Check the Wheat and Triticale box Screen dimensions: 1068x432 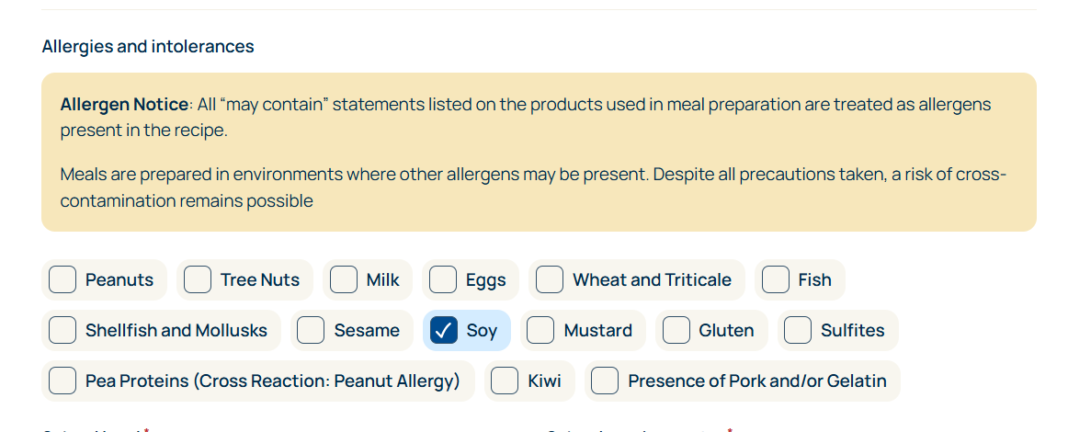(550, 279)
